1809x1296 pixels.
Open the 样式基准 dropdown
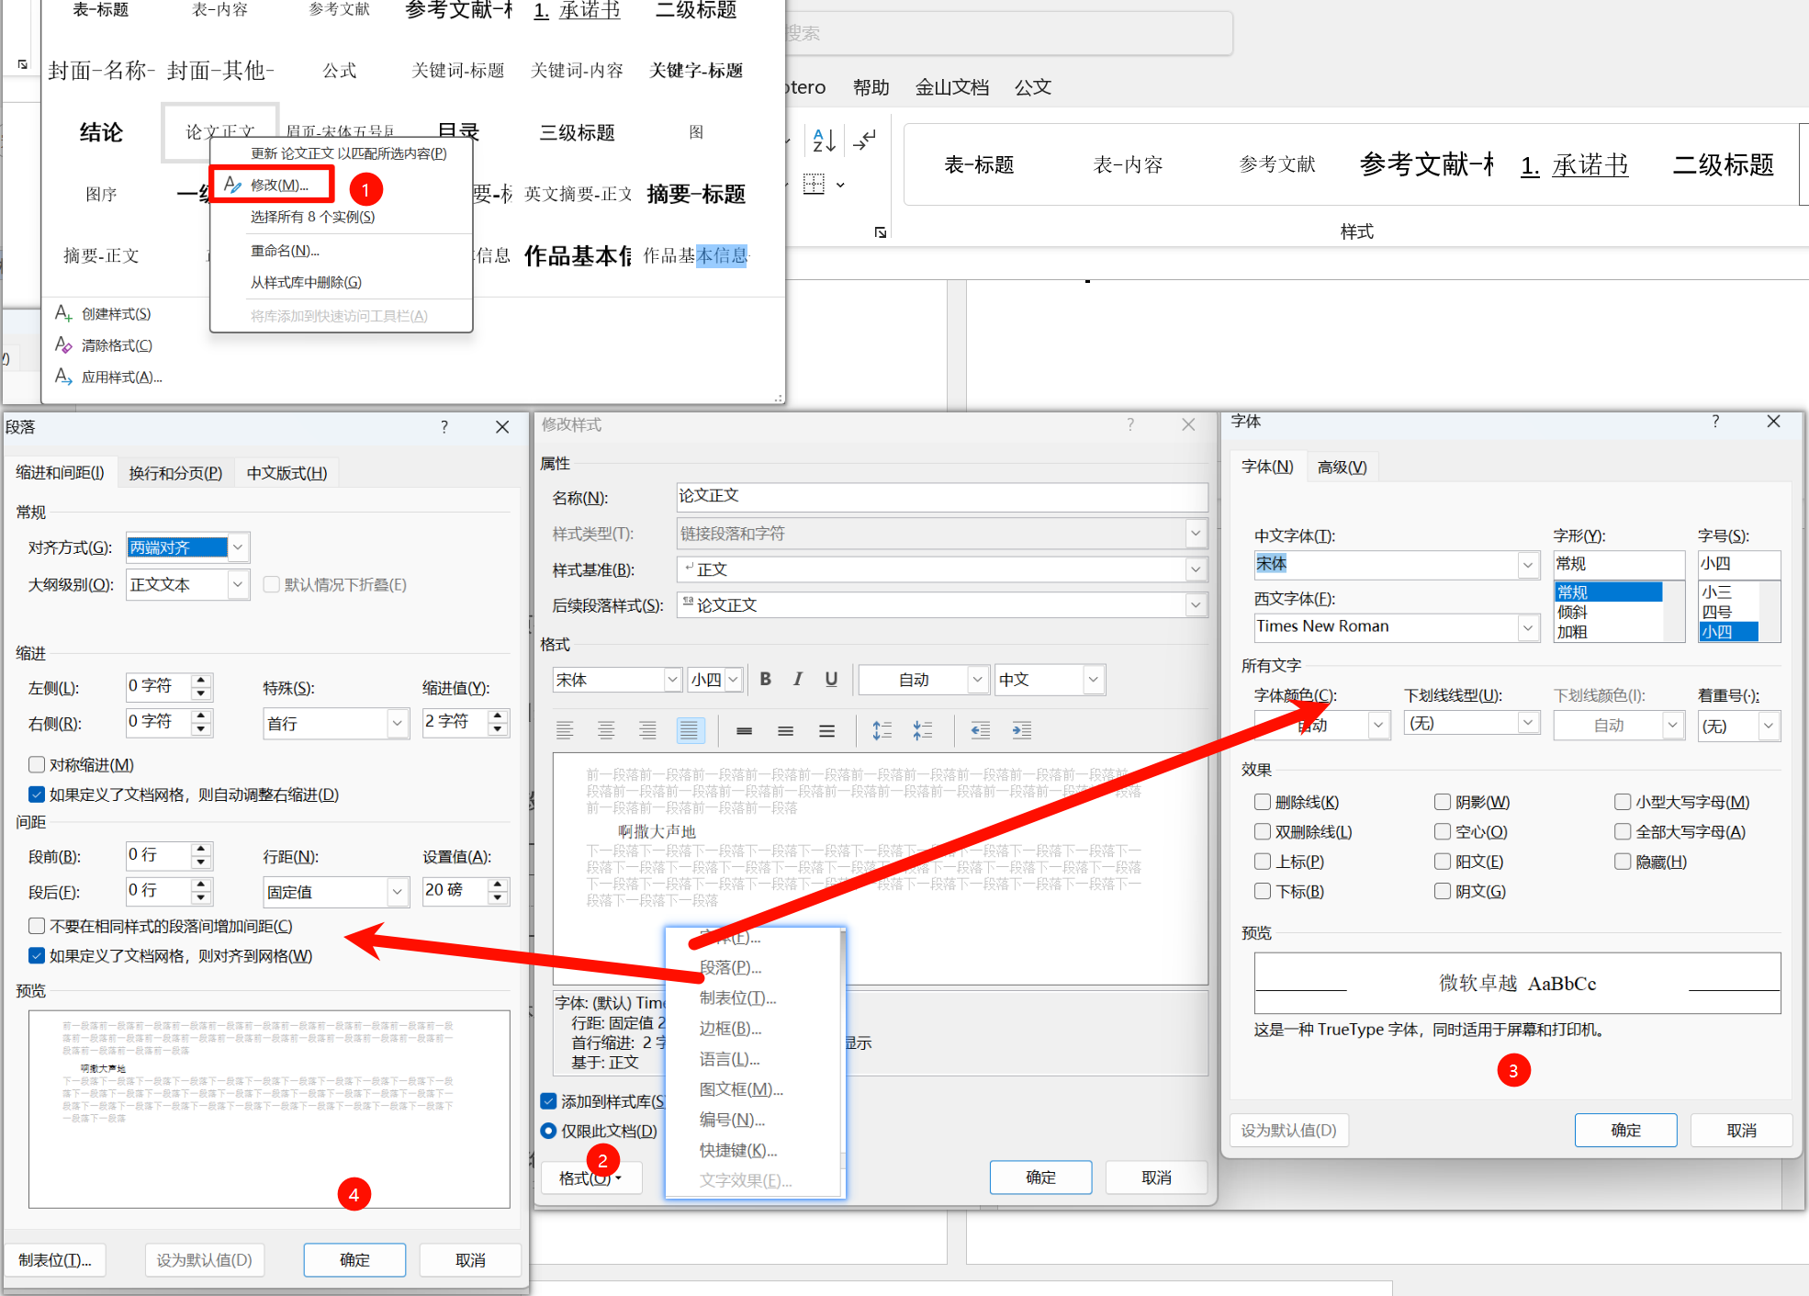coord(1195,569)
